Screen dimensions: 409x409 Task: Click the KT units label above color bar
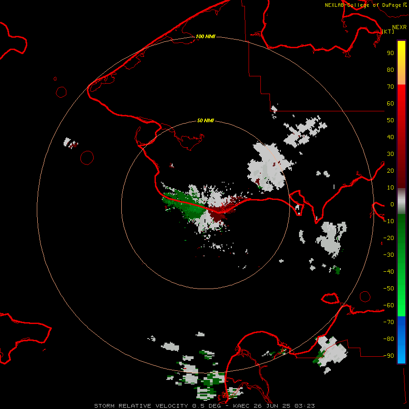(x=388, y=31)
